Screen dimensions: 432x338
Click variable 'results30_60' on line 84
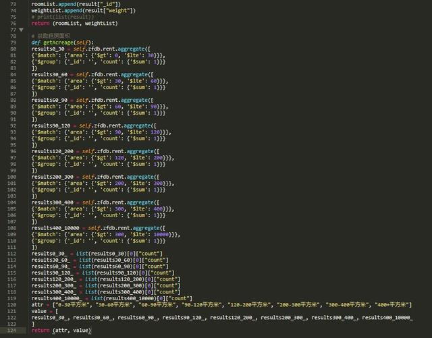pyautogui.click(x=49, y=75)
